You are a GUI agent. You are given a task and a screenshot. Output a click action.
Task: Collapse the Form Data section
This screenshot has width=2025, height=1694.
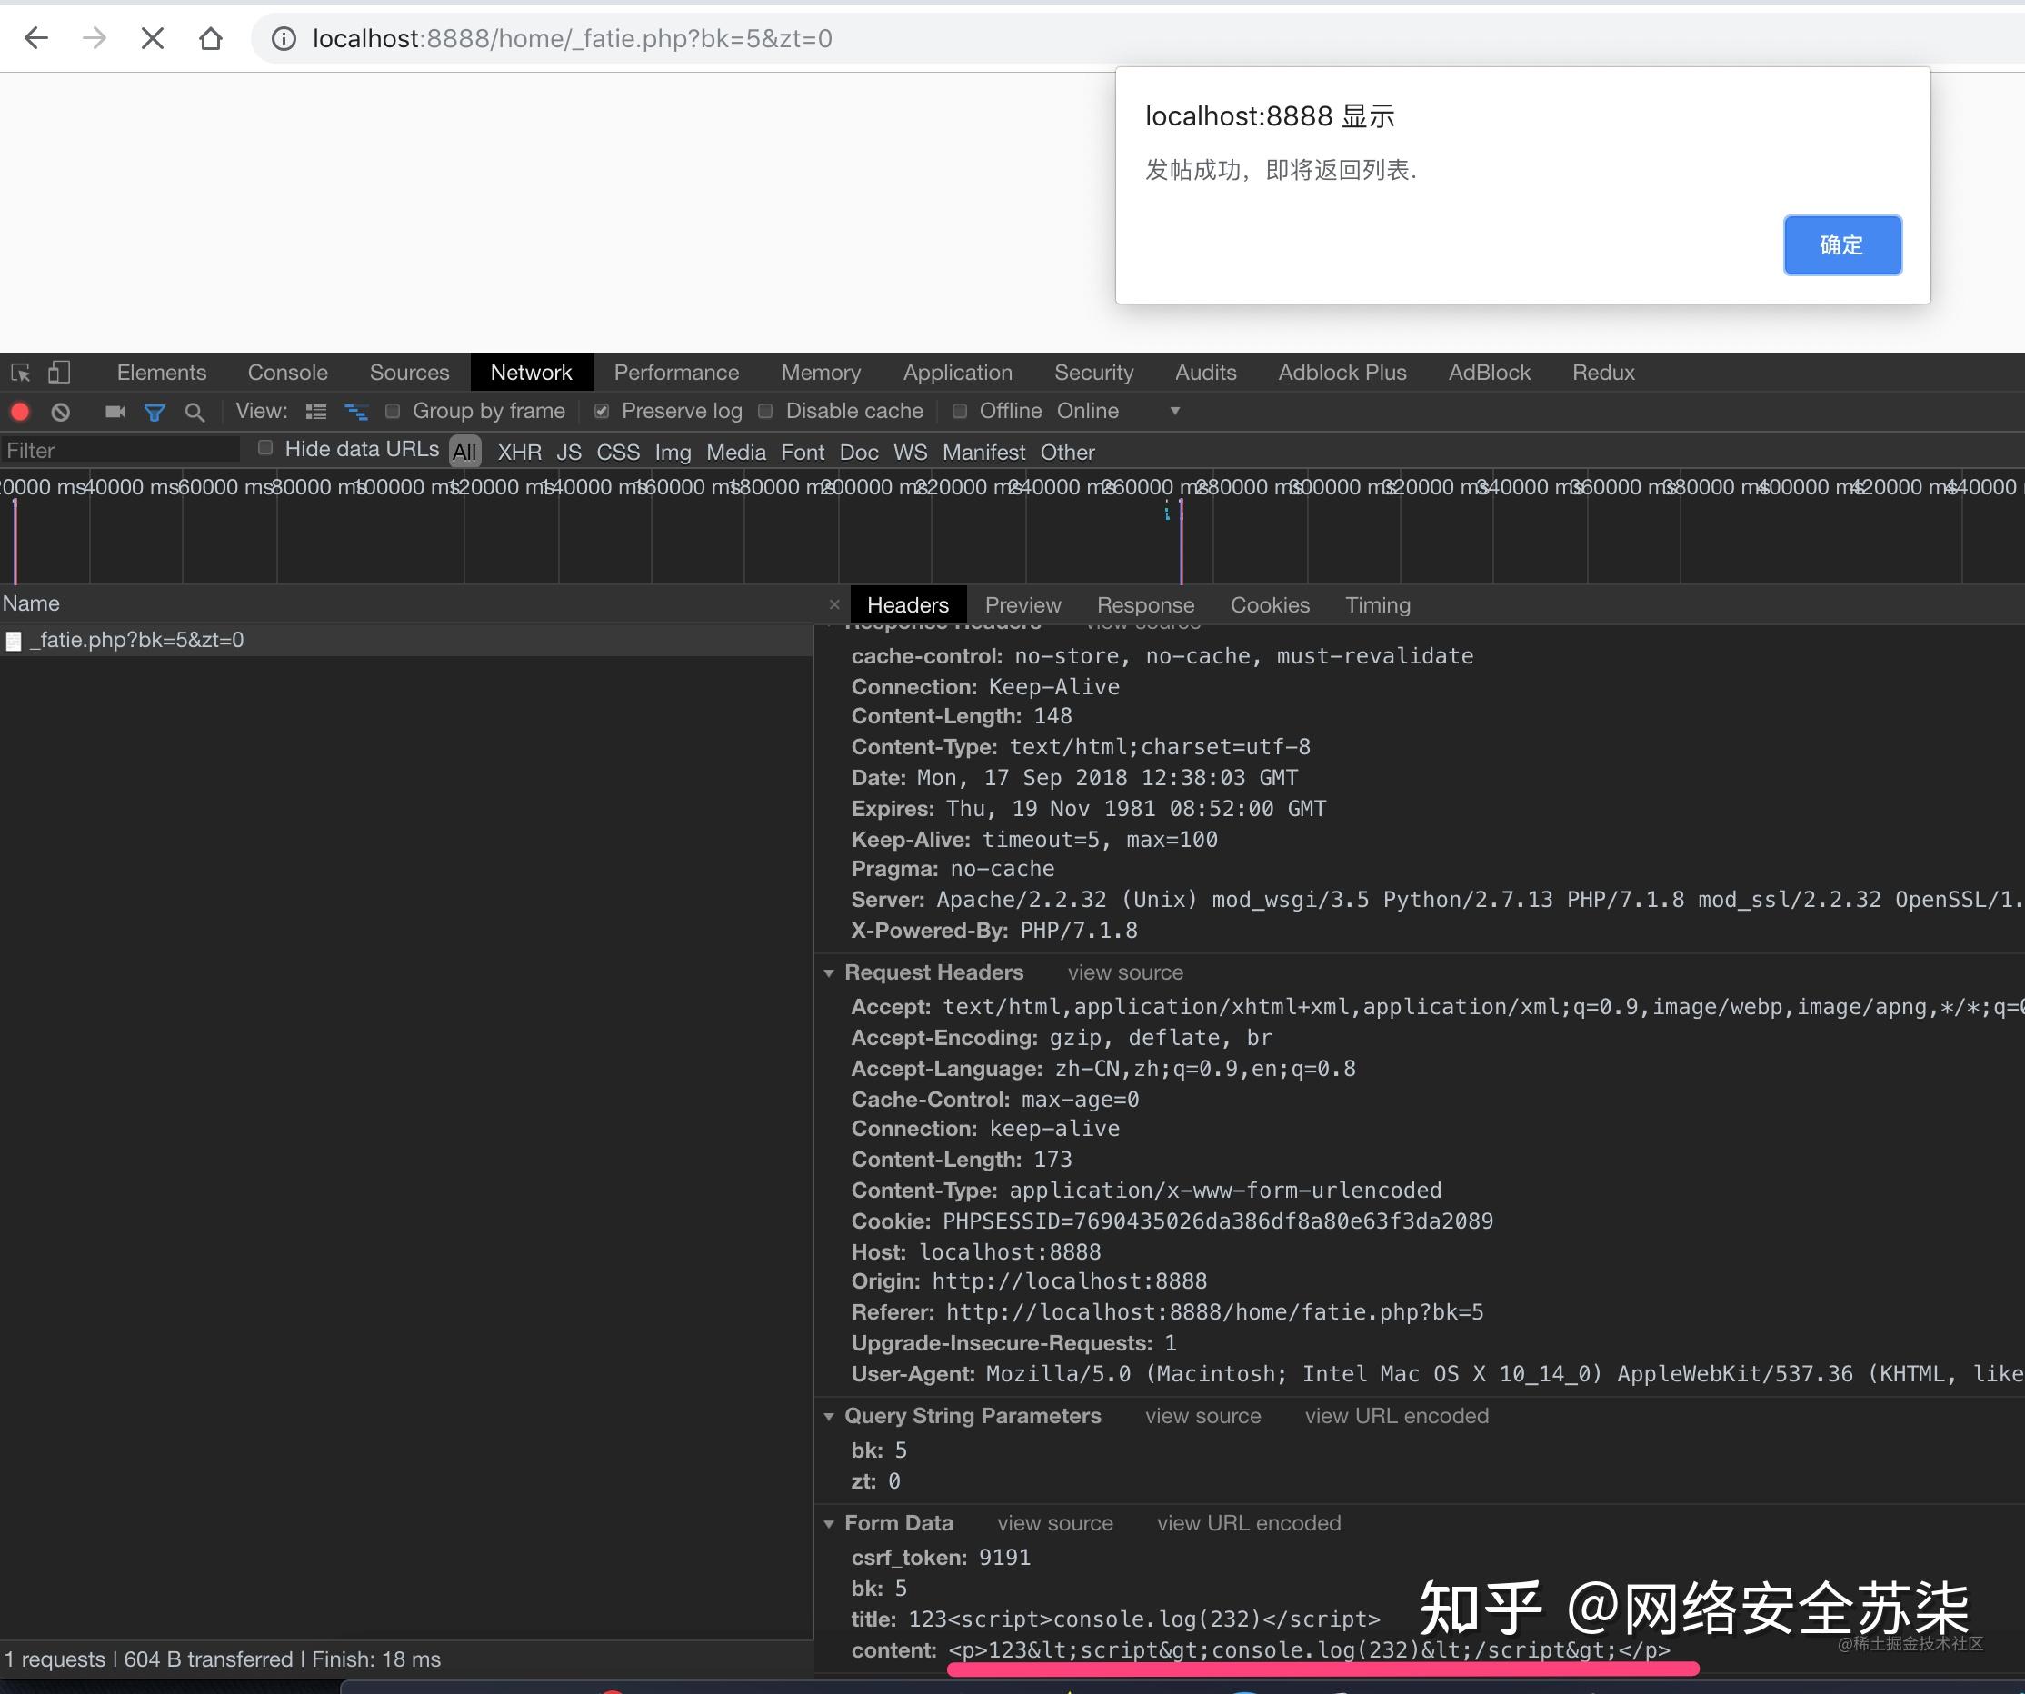point(829,1523)
